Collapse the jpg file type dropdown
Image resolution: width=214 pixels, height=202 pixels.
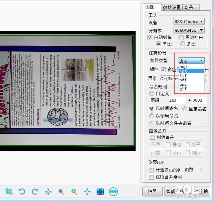point(191,61)
